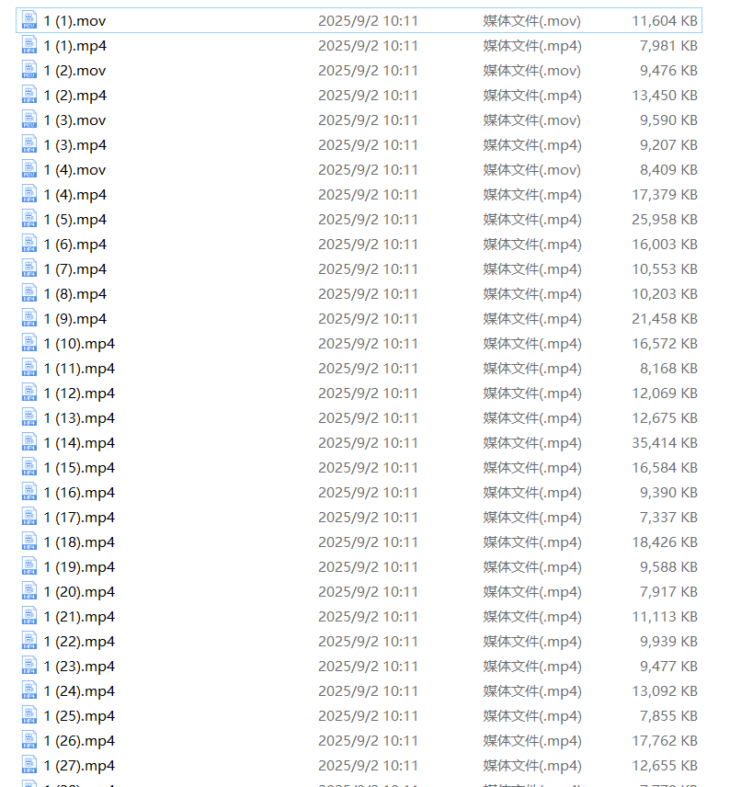Click the icon beside 1 (22).mp4
The height and width of the screenshot is (787, 730).
point(29,641)
